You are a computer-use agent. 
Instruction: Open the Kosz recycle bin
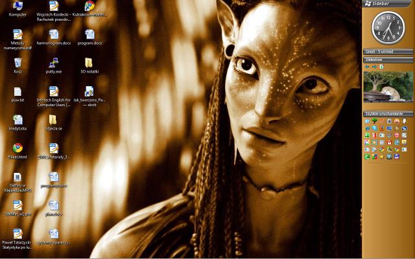click(x=18, y=63)
